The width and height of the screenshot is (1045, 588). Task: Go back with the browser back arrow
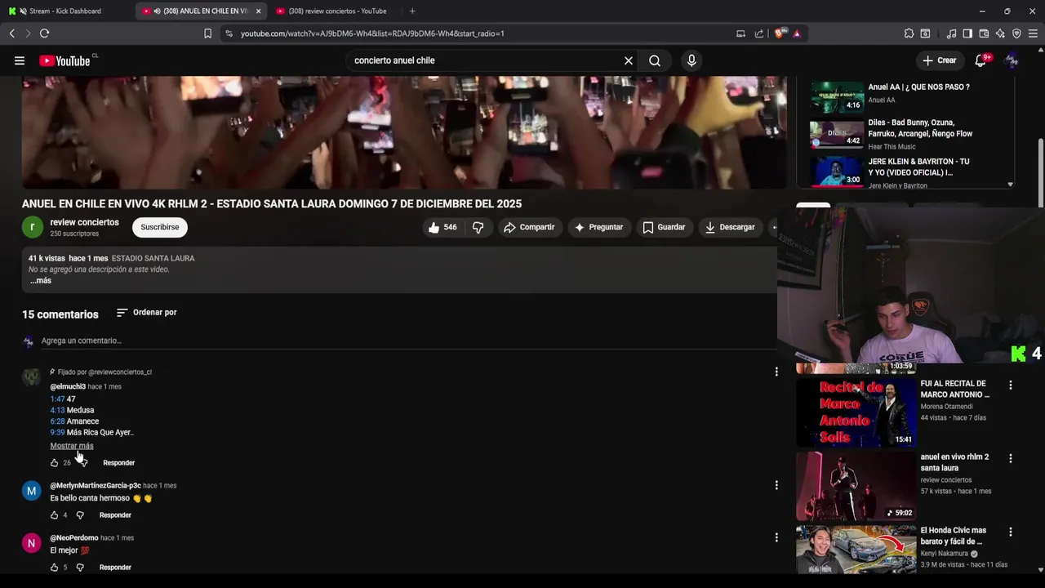[11, 33]
